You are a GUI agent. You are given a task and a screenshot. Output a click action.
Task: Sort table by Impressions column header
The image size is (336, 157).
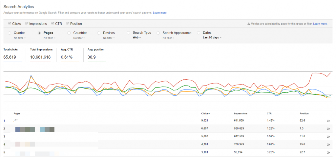[241, 113]
